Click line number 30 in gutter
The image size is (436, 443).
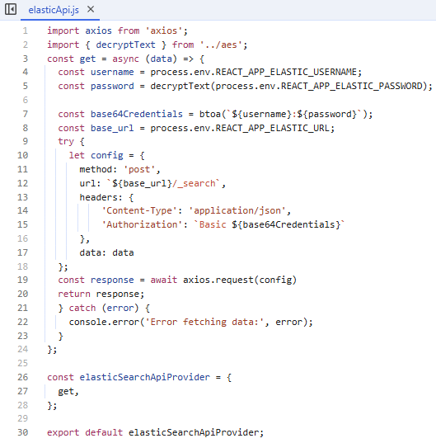(22, 432)
